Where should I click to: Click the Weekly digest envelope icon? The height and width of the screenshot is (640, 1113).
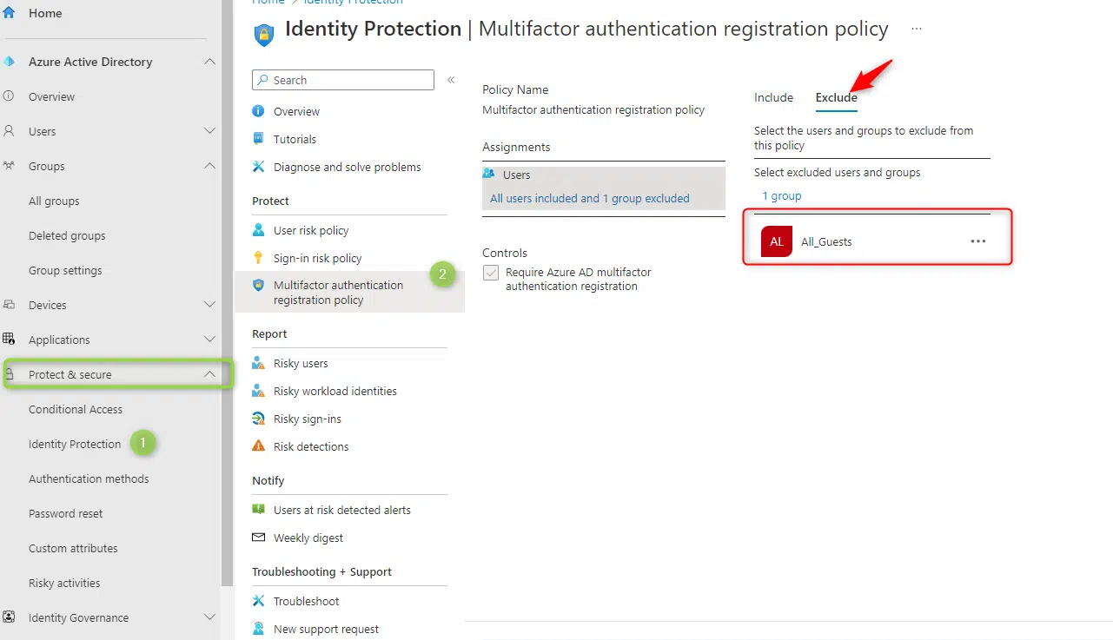point(258,538)
